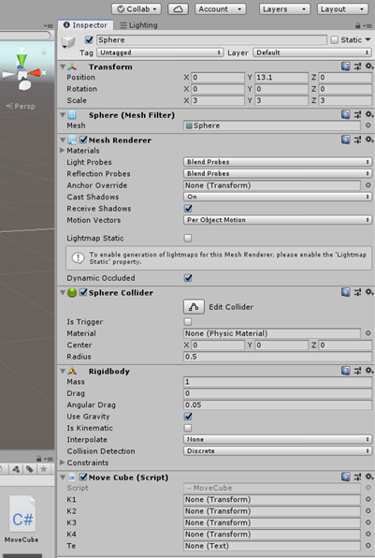Screen dimensions: 375x558
Task: Open the Cast Shadows dropdown
Action: tap(278, 197)
